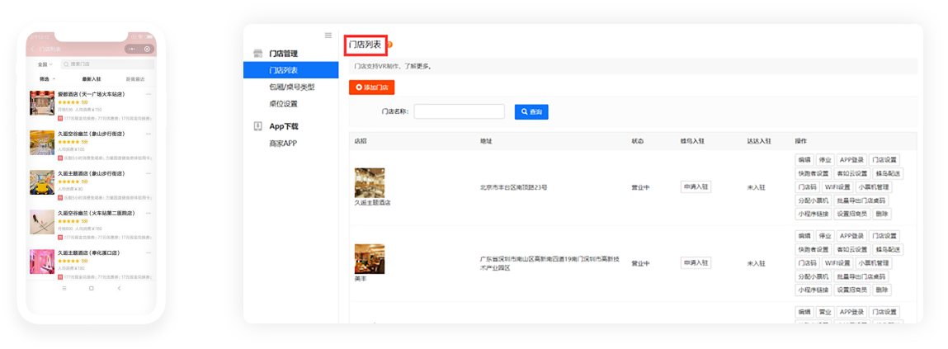The width and height of the screenshot is (948, 349).
Task: Click the sidebar collapse hamburger icon
Action: click(x=328, y=35)
